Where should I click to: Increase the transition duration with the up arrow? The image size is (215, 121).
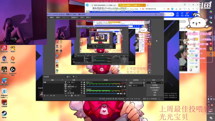pos(144,85)
